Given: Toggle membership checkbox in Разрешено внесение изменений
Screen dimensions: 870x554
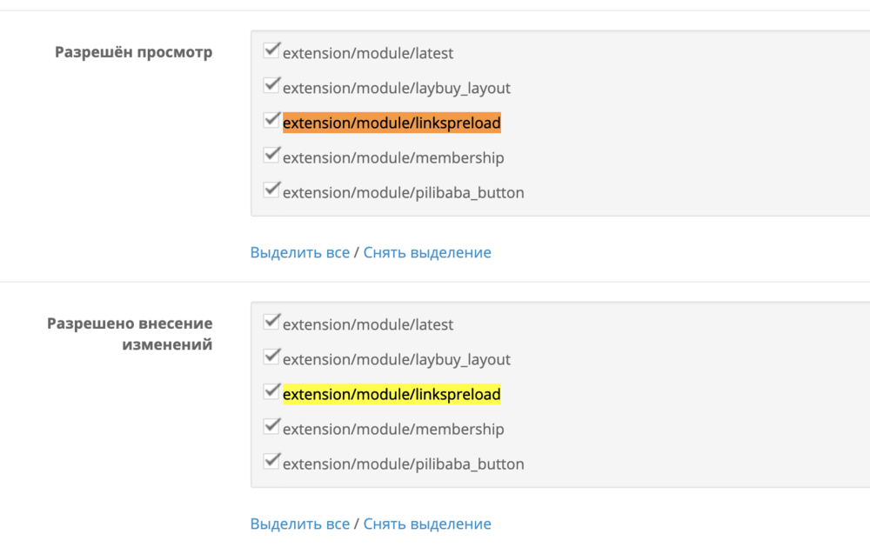Looking at the screenshot, I should point(271,427).
